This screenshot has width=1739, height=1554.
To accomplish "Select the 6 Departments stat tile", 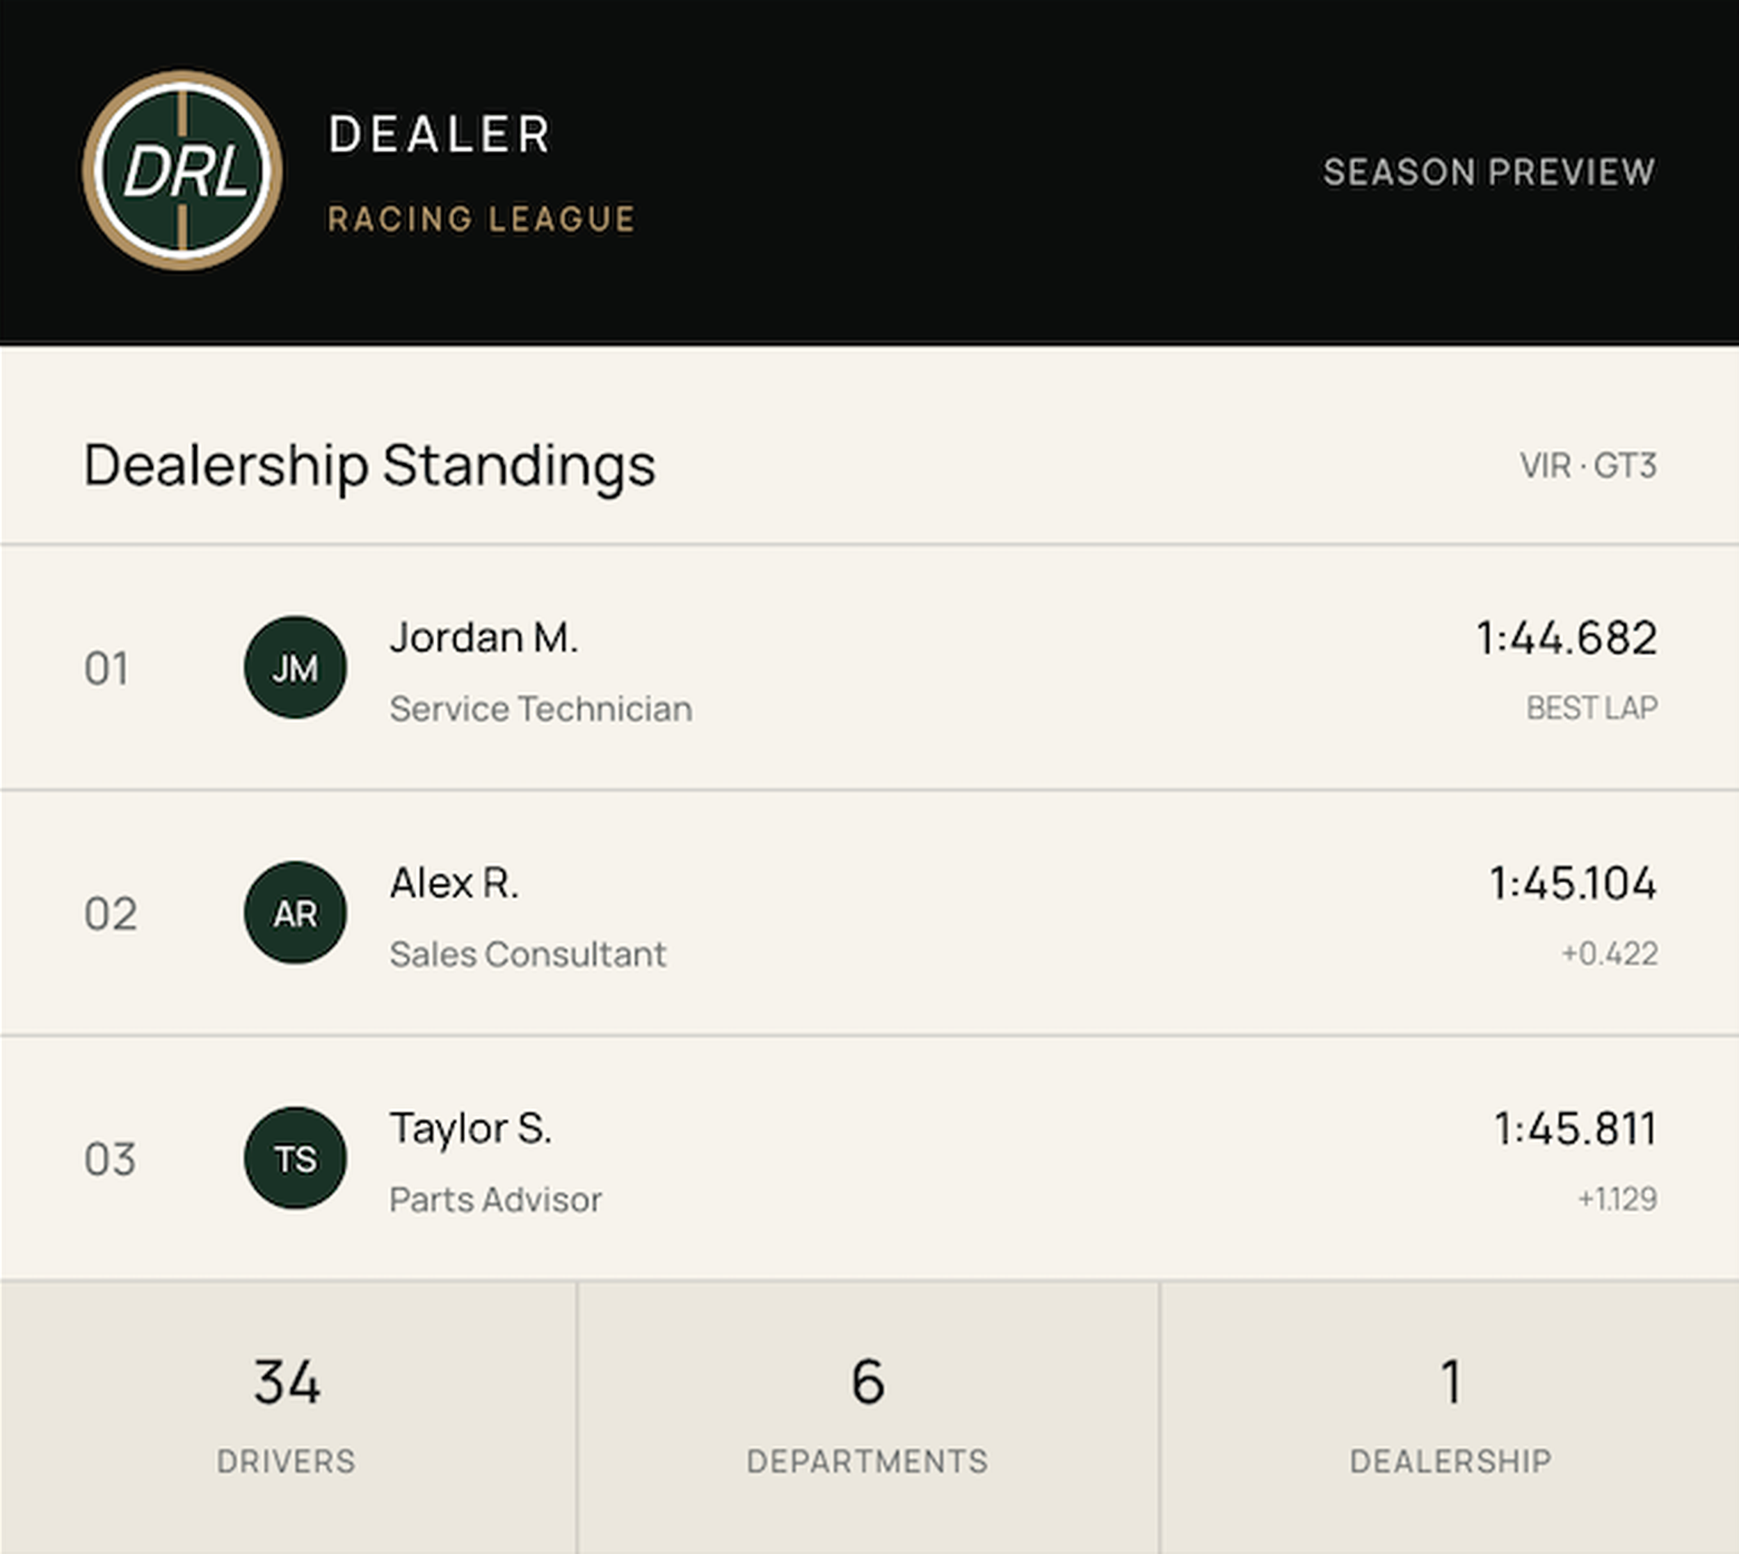I will tap(868, 1418).
